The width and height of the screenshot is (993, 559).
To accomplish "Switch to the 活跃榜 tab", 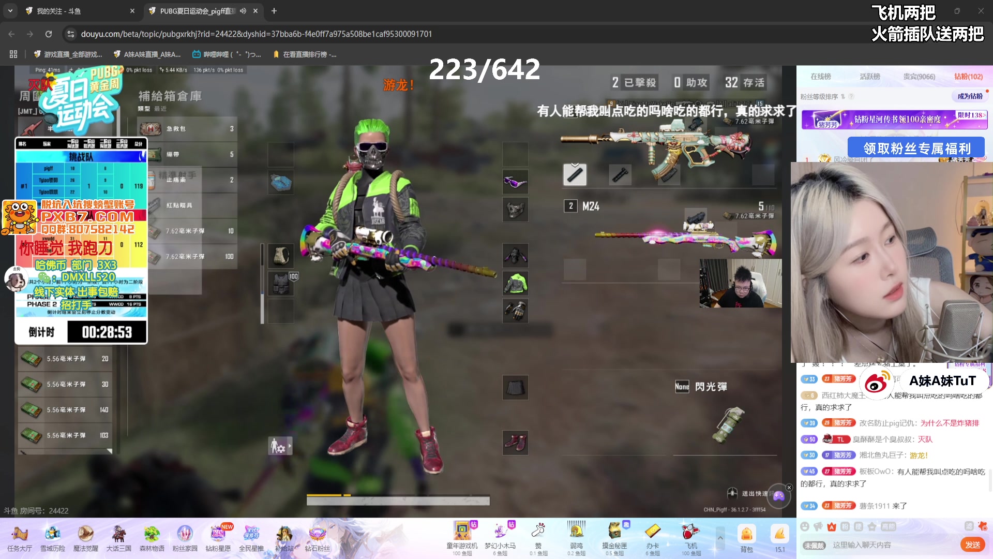I will 870,77.
